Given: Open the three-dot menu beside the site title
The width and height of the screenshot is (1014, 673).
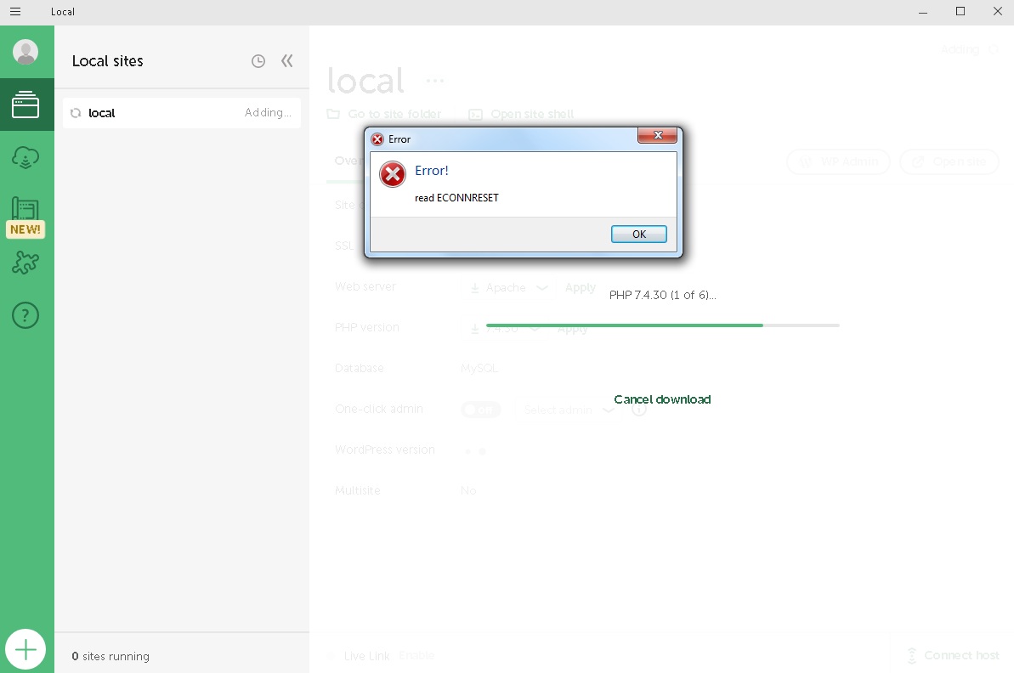Looking at the screenshot, I should point(434,81).
